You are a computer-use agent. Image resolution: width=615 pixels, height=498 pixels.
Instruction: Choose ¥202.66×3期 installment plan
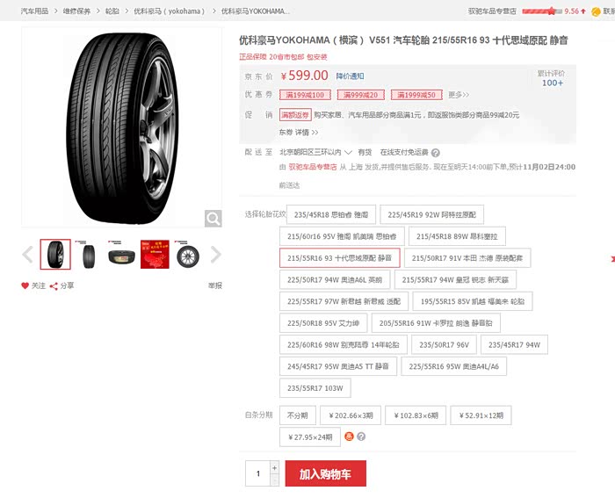click(x=351, y=415)
